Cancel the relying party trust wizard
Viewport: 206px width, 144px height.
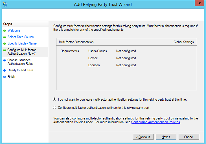click(189, 137)
